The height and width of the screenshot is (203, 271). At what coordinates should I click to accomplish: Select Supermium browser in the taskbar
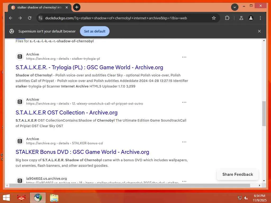38,198
